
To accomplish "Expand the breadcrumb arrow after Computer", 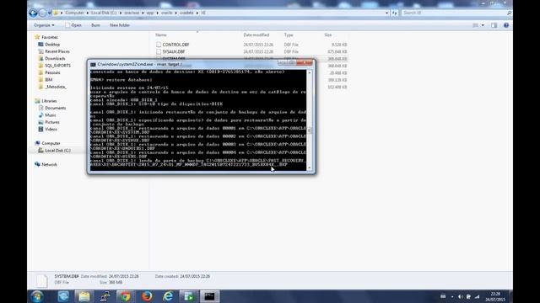I will click(88, 13).
